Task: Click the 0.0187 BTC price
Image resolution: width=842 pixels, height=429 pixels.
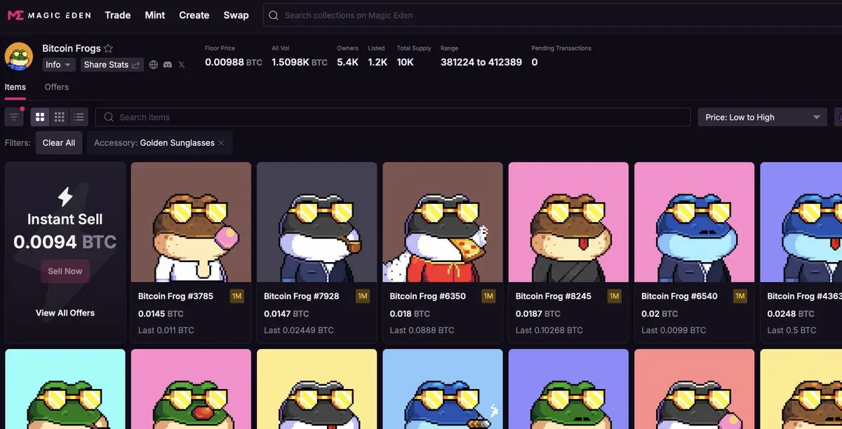Action: pos(538,313)
